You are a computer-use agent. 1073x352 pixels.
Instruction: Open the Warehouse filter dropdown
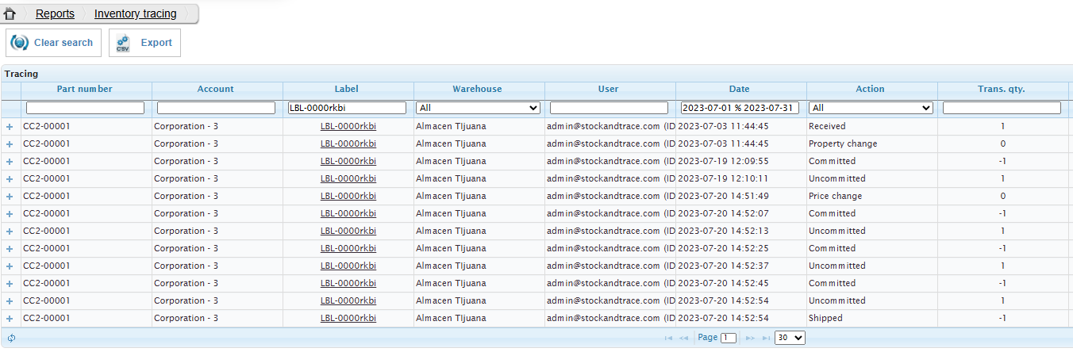[x=478, y=108]
